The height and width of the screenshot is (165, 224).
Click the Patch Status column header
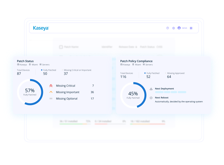pyautogui.click(x=147, y=47)
